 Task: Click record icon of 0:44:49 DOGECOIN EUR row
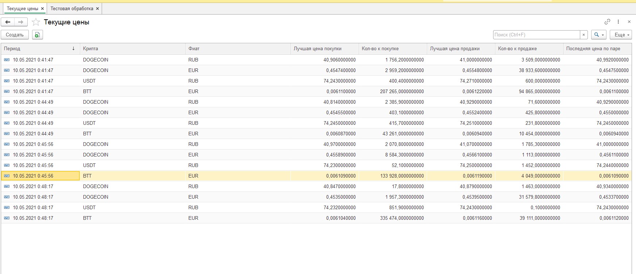(7, 112)
